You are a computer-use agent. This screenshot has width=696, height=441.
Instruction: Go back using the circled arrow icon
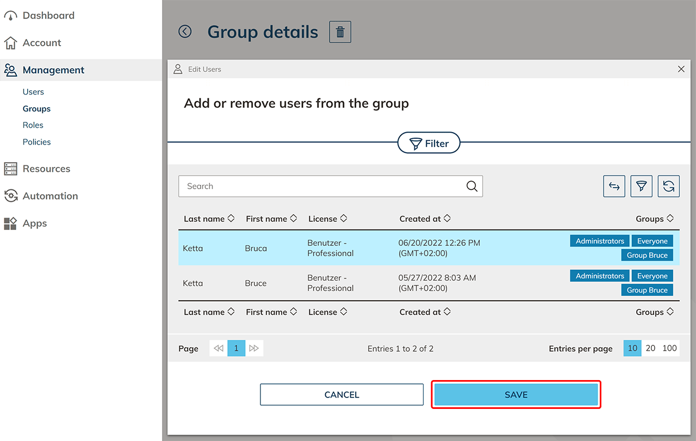[x=185, y=32]
